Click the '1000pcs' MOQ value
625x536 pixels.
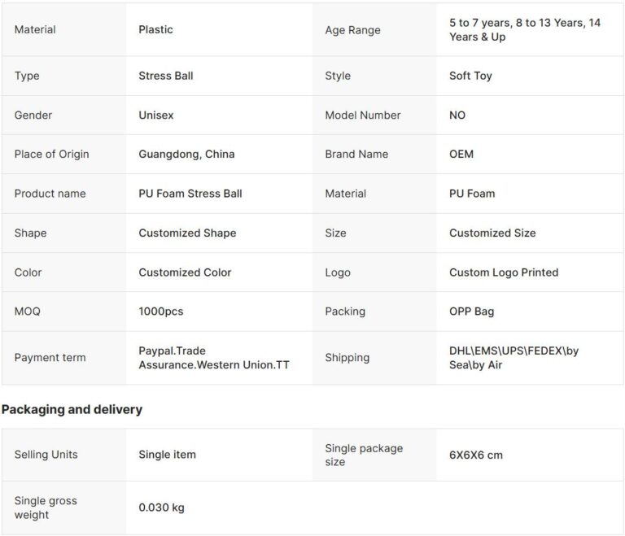pos(161,312)
